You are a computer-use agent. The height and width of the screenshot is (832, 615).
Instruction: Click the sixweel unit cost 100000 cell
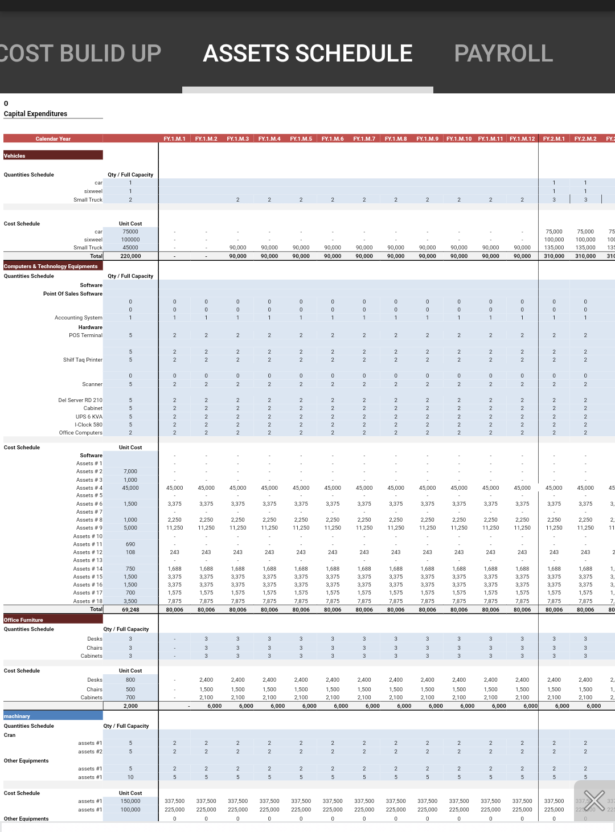[130, 240]
